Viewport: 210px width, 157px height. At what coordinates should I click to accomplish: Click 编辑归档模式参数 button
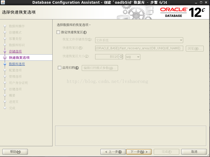click(x=100, y=68)
